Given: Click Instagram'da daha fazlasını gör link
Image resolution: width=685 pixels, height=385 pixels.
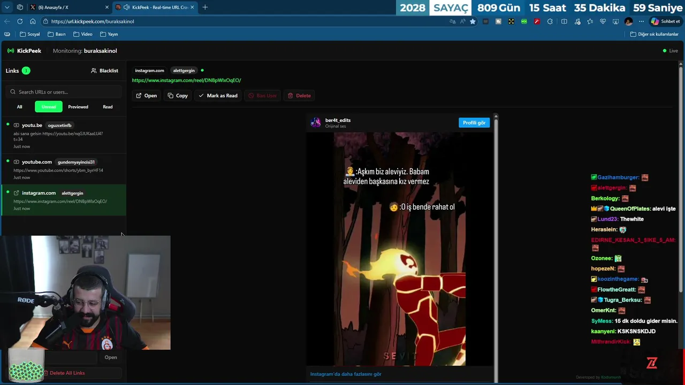Looking at the screenshot, I should point(346,374).
